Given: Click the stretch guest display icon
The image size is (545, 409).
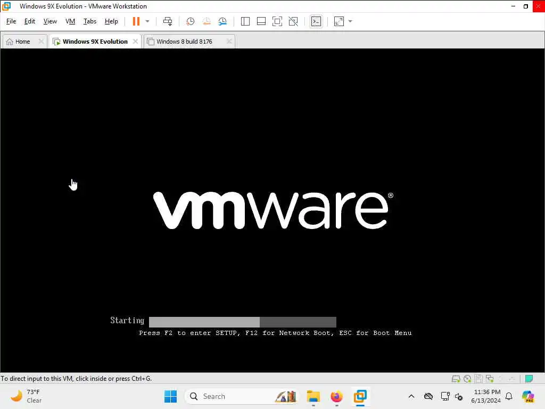Looking at the screenshot, I should (x=339, y=21).
